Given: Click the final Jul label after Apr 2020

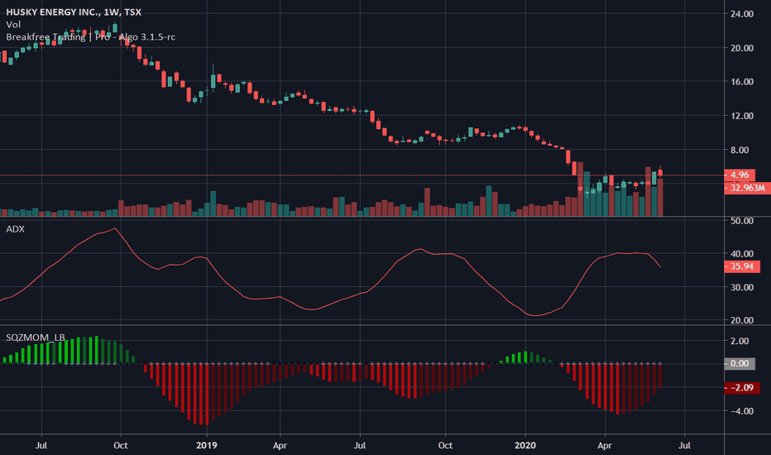Looking at the screenshot, I should (684, 445).
